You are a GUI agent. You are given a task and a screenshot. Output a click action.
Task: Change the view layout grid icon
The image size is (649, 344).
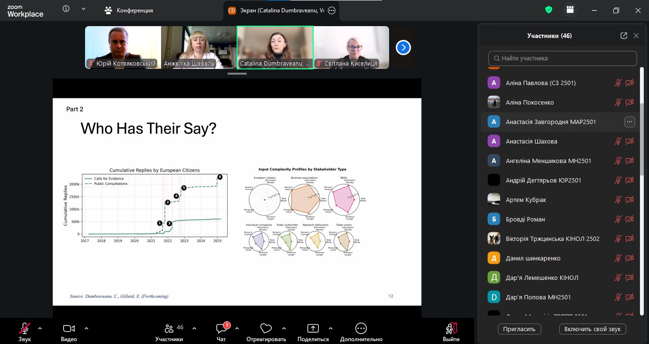pos(570,10)
